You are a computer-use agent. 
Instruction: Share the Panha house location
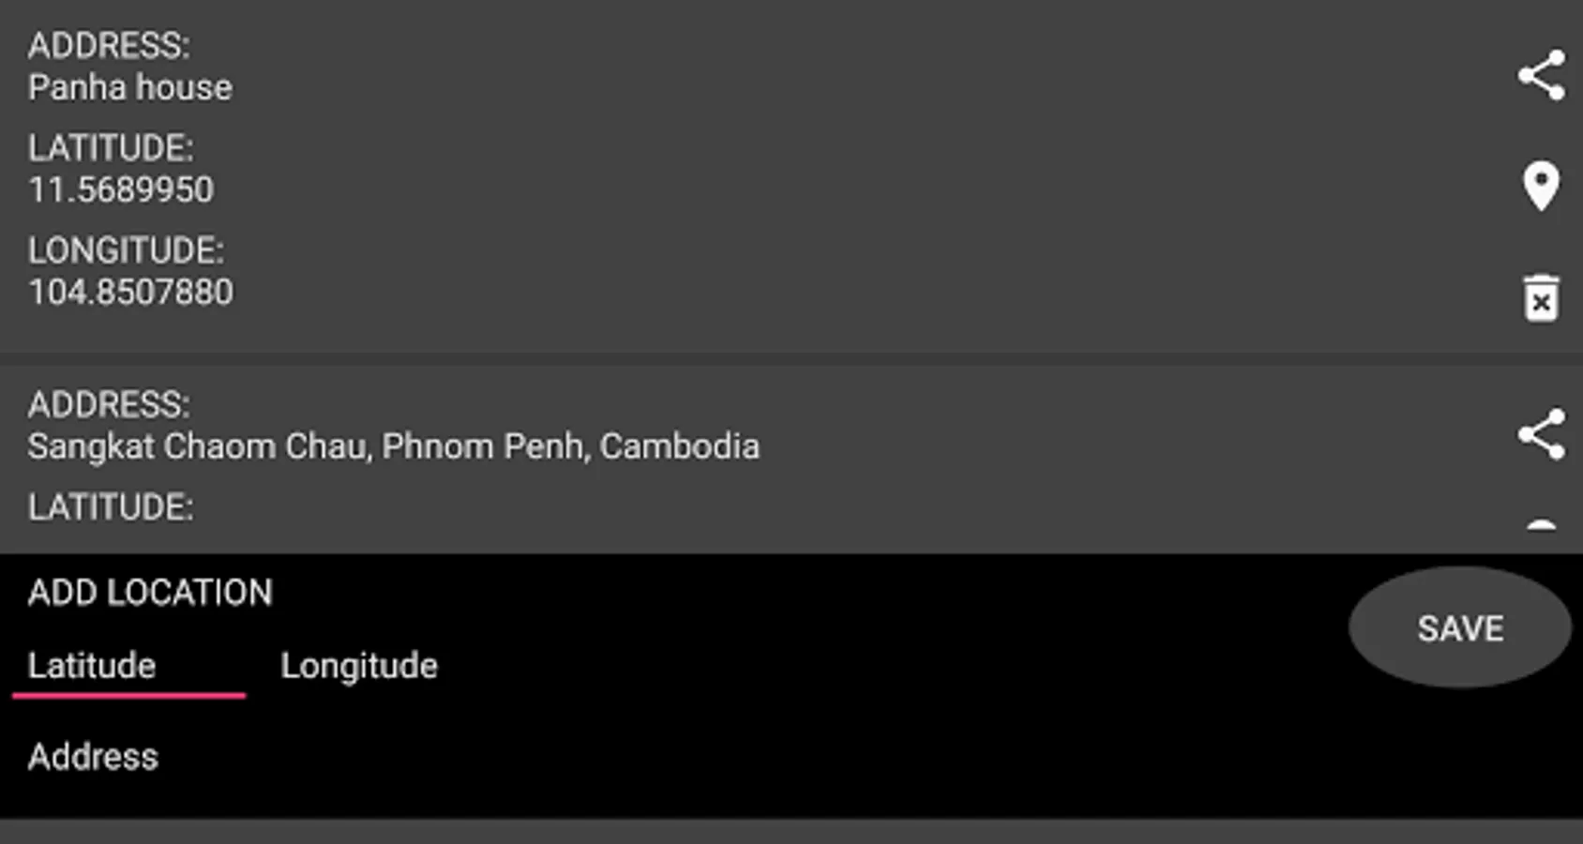(x=1541, y=75)
